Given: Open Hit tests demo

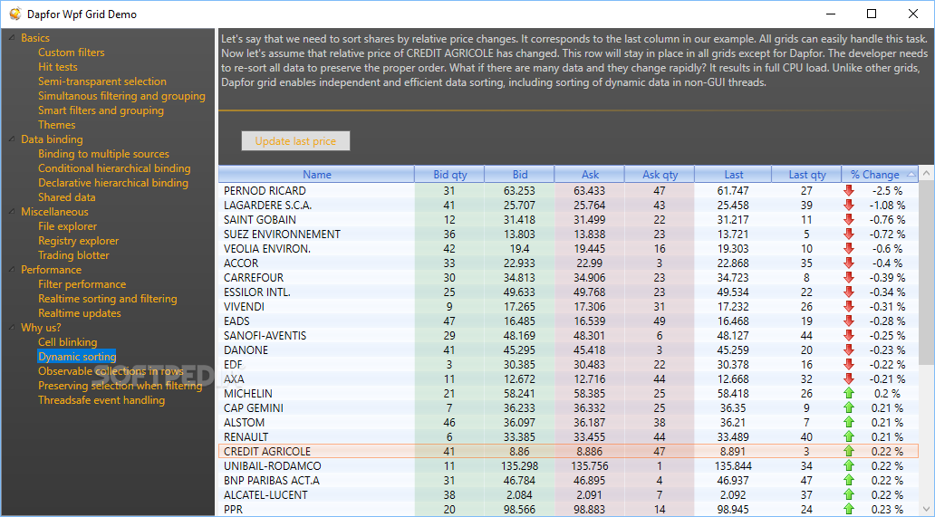Looking at the screenshot, I should point(58,67).
